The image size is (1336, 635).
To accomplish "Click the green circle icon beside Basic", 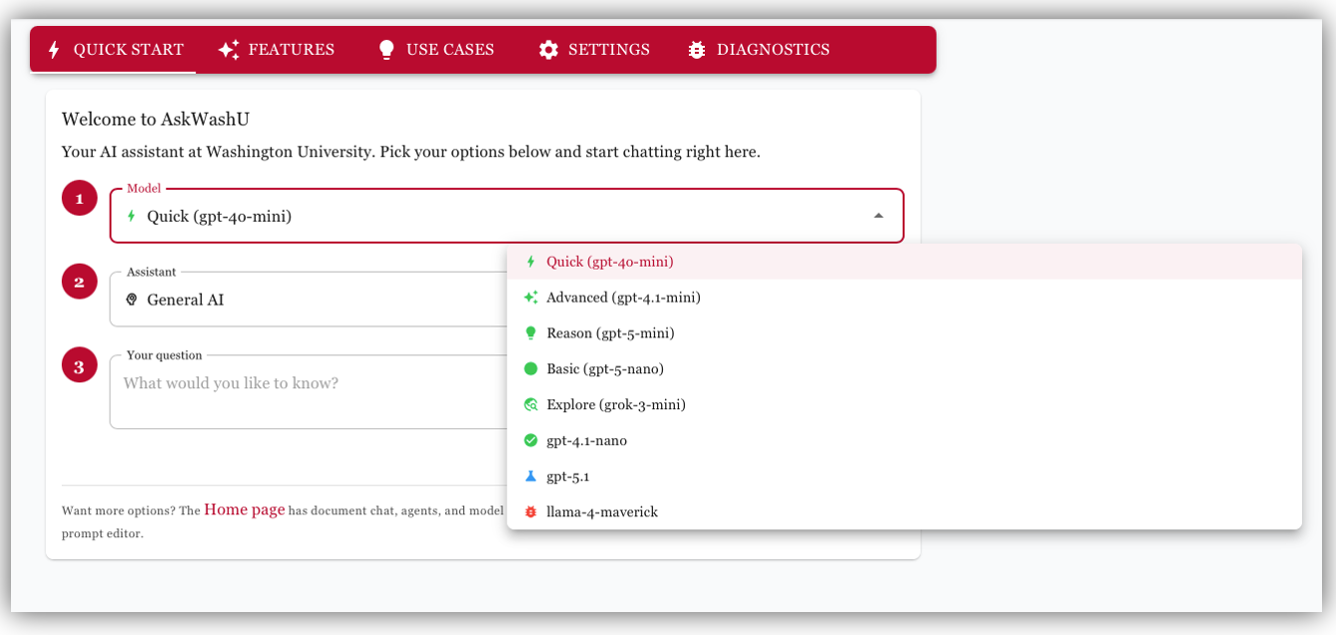I will tap(531, 368).
